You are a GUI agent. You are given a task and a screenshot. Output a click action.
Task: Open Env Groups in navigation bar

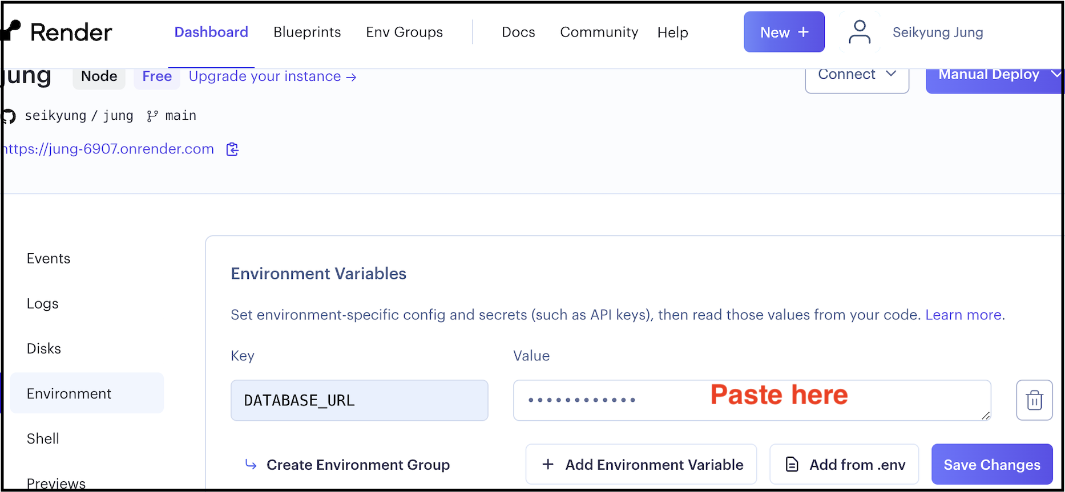(x=404, y=32)
